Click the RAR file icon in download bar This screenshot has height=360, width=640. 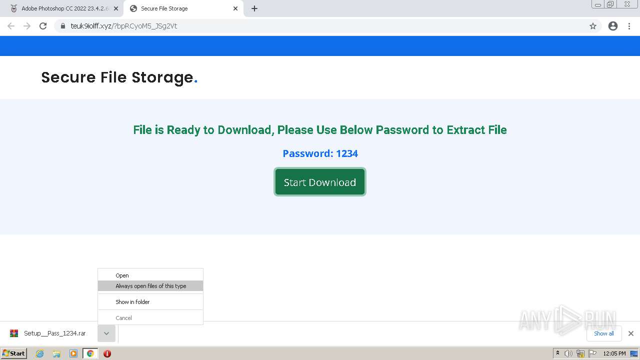point(14,333)
